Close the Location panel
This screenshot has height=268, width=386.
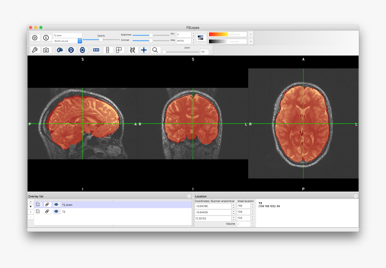356,196
